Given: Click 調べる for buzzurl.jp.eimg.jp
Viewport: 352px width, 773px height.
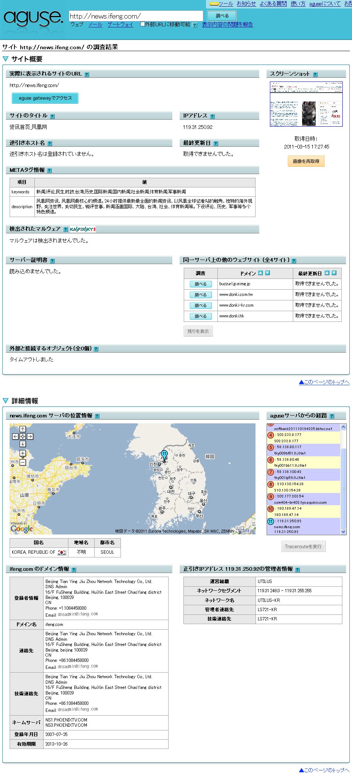Looking at the screenshot, I should (x=201, y=284).
